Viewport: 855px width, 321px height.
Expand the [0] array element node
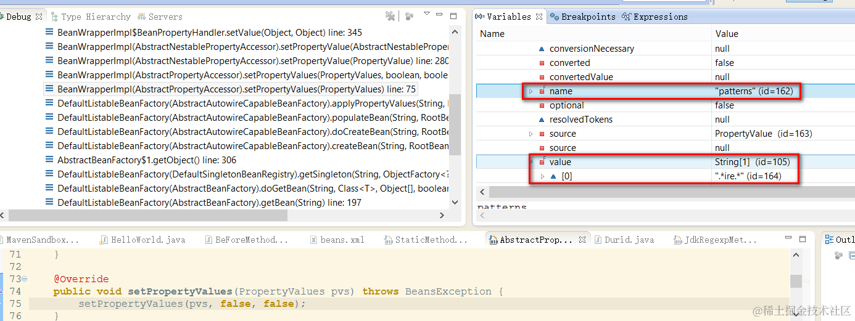(542, 176)
